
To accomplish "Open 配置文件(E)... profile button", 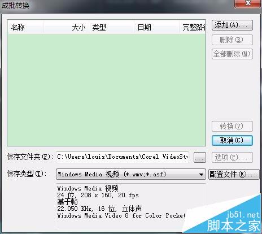I will (234, 174).
